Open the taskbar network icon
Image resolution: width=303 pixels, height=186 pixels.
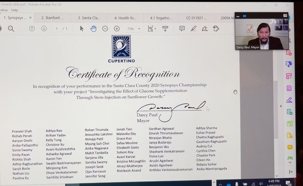253,184
